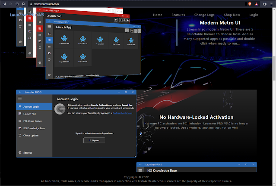Click delete button in red Launch Pad window toolbar
Image resolution: width=276 pixels, height=186 pixels.
(128, 21)
